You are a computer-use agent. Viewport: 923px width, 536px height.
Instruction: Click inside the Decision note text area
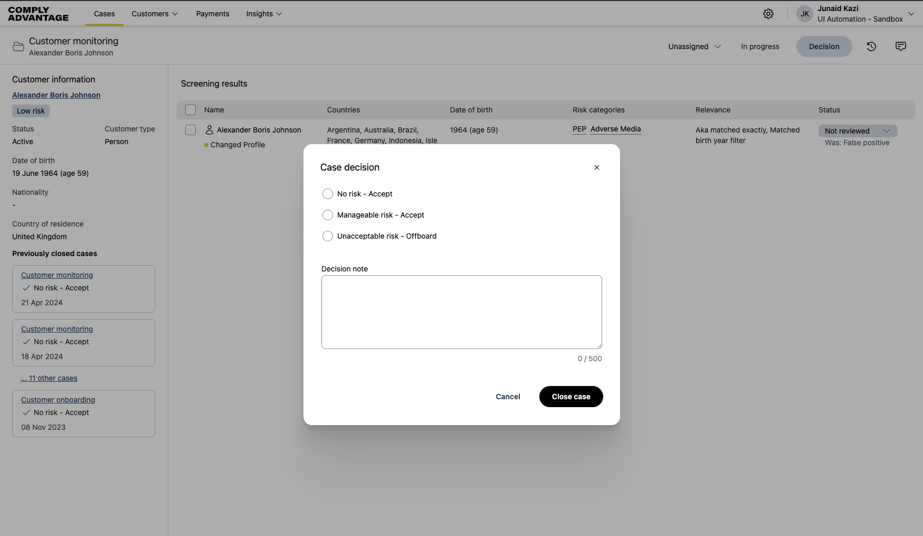pos(461,312)
